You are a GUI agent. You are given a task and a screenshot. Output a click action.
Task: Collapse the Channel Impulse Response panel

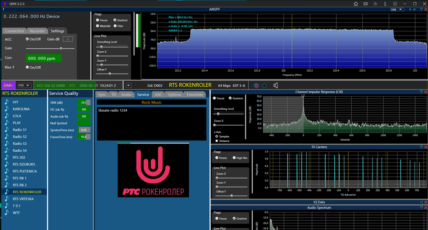tap(421, 92)
